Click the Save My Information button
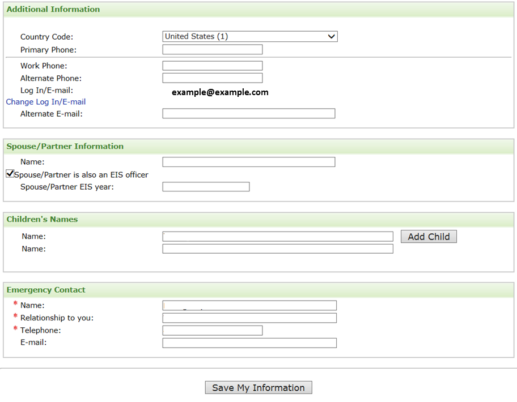 tap(258, 387)
